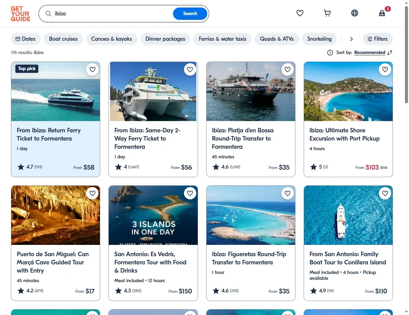
Task: Favorite the Platja d'en Bossa Transfer card
Action: (288, 69)
